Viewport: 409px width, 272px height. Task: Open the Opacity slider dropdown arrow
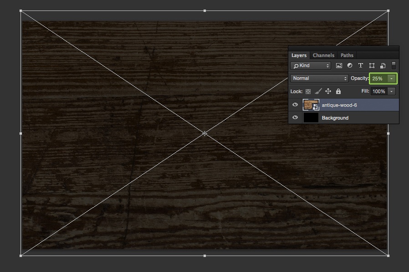point(391,78)
